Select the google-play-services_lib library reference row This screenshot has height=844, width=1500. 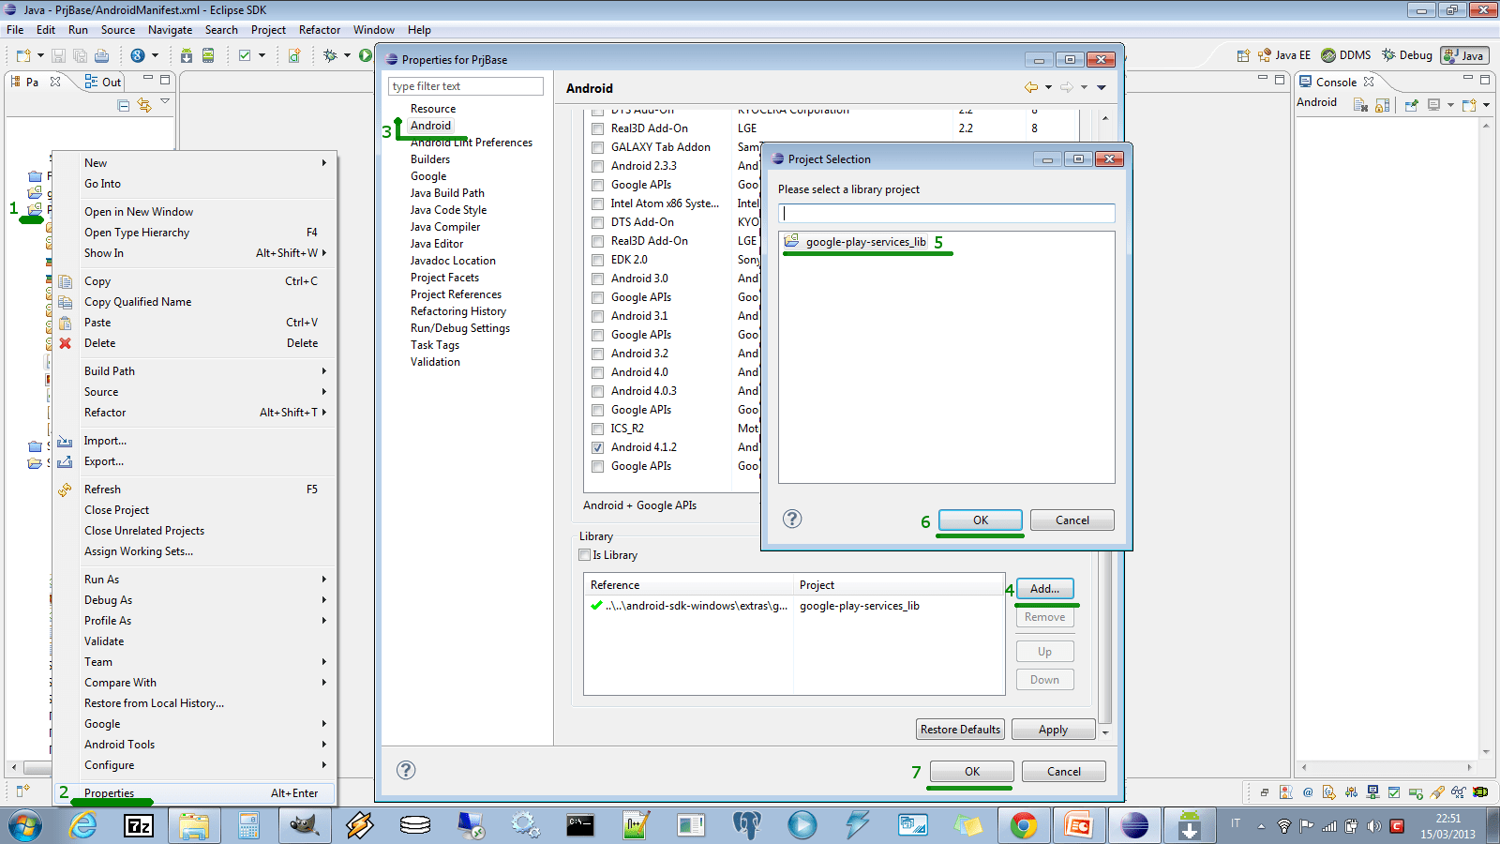[x=794, y=606]
